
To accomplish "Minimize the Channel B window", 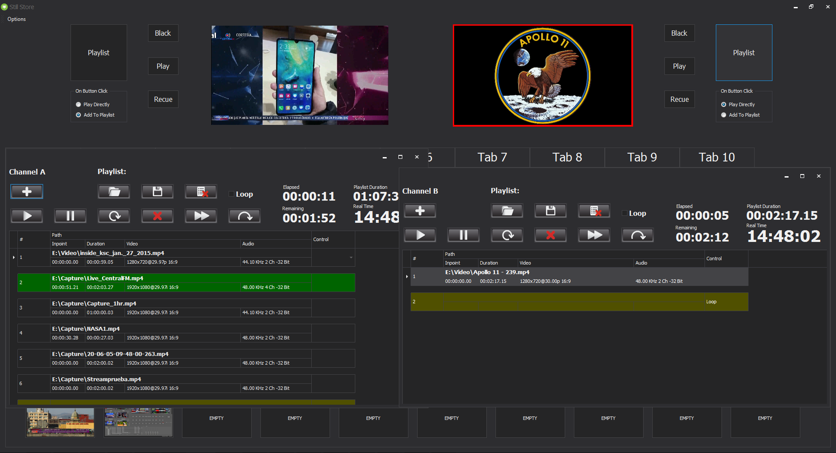I will [786, 176].
